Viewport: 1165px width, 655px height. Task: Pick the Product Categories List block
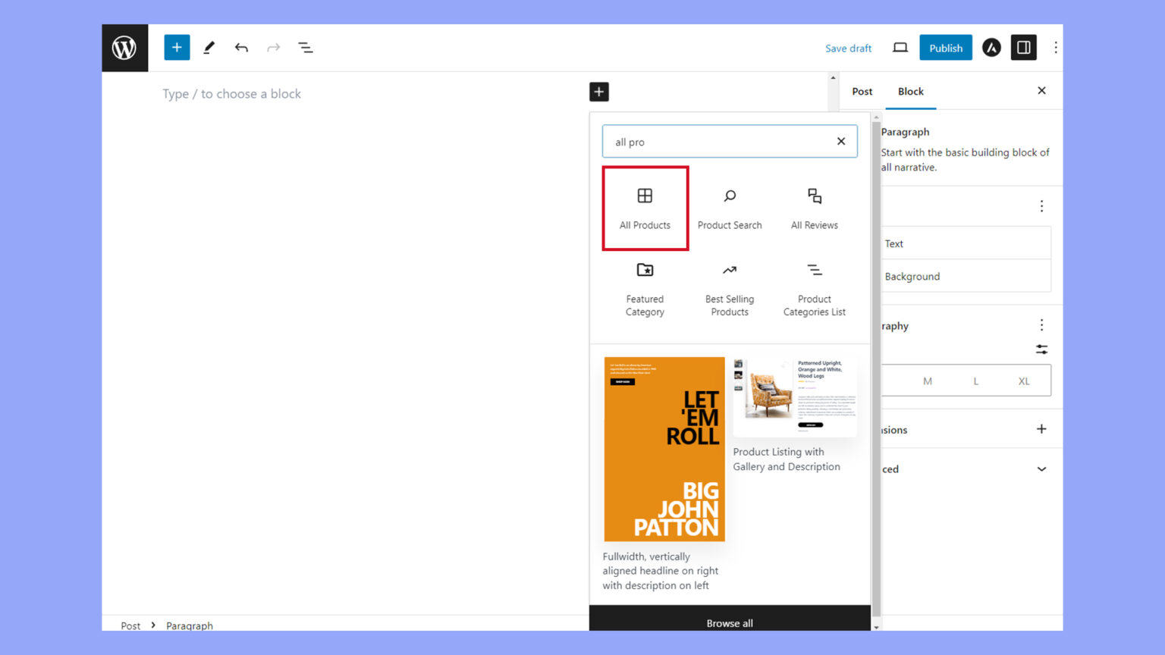point(814,288)
